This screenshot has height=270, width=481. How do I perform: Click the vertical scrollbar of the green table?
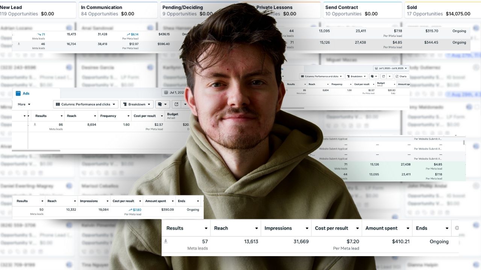pyautogui.click(x=464, y=142)
